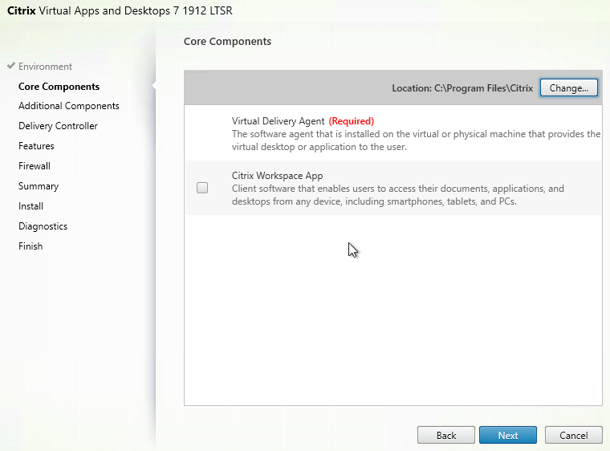Jump to the Delivery Controller step

[x=58, y=126]
